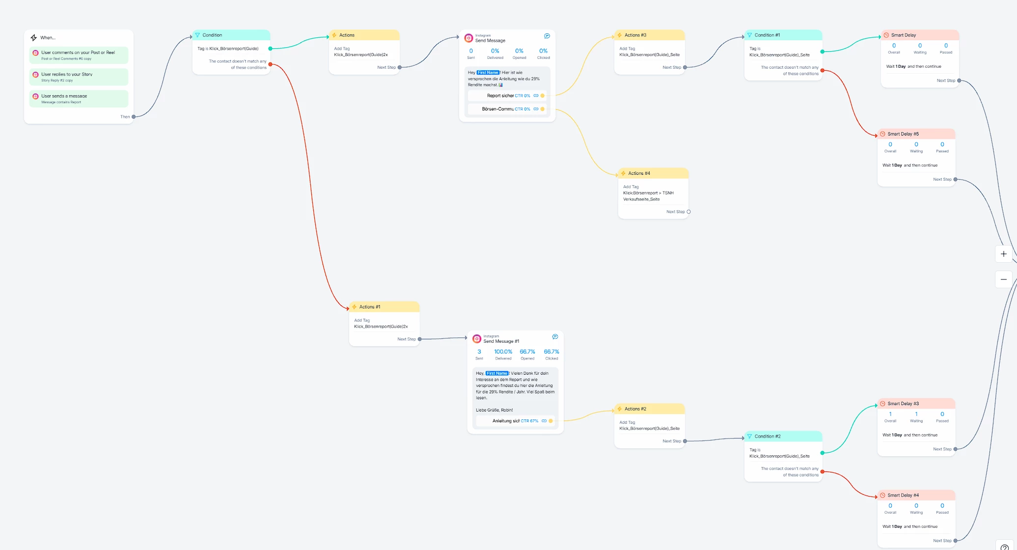
Task: Click yellow connector dot beside 'Anleitung sich'
Action: click(x=551, y=421)
